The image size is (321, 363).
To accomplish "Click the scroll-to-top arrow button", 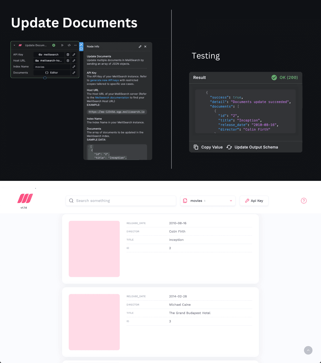I will (308, 350).
